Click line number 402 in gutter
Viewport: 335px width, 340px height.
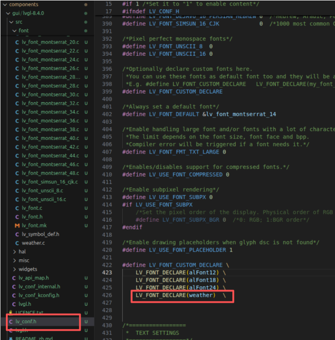pyautogui.click(x=107, y=114)
